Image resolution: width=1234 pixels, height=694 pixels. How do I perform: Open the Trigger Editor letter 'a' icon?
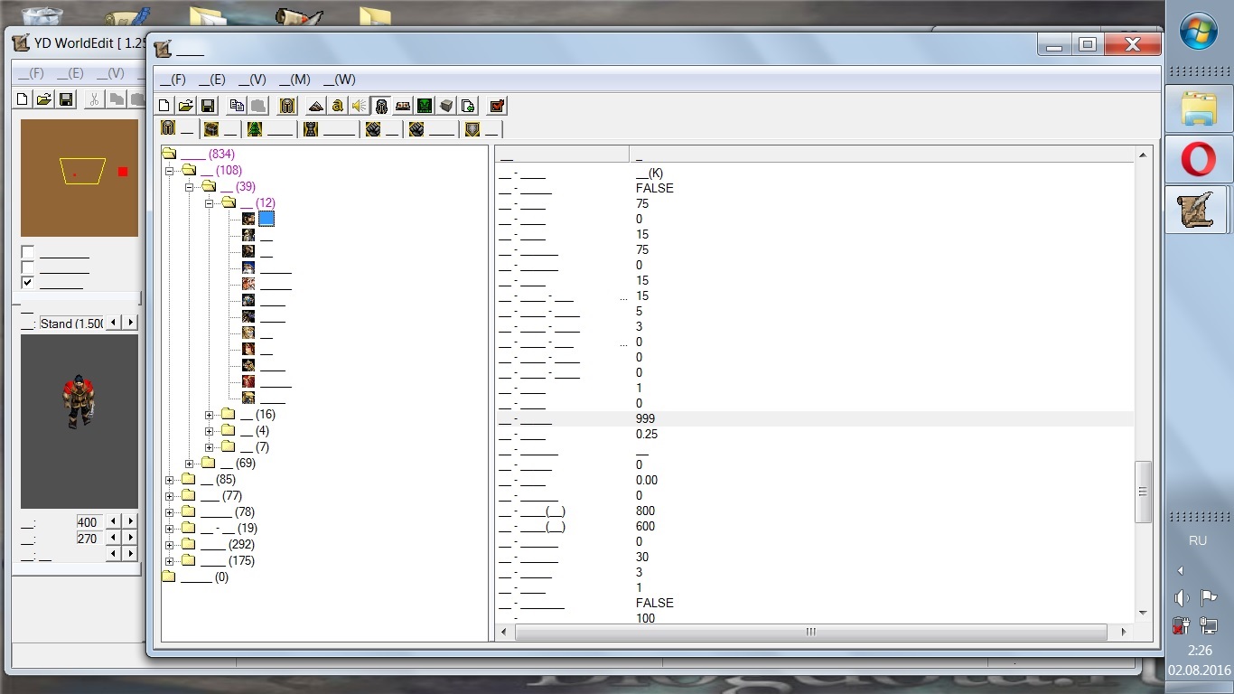pyautogui.click(x=337, y=106)
